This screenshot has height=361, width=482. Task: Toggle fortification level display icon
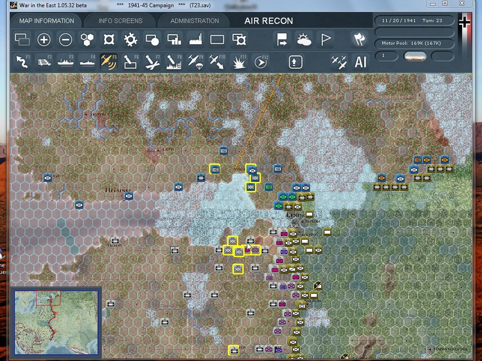(109, 40)
